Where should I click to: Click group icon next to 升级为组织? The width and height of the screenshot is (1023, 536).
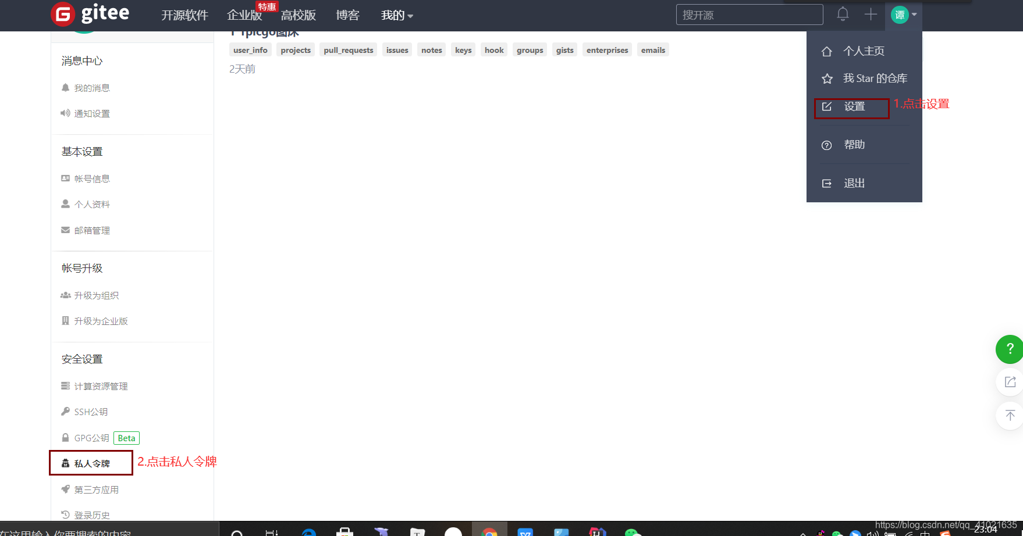click(65, 295)
